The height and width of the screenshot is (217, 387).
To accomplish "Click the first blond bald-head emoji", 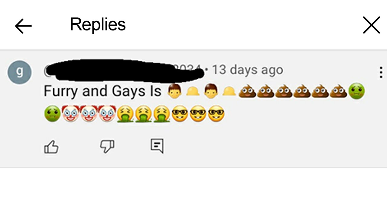I will 193,91.
